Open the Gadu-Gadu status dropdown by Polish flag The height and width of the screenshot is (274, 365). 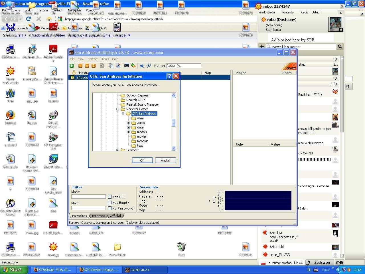[269, 263]
